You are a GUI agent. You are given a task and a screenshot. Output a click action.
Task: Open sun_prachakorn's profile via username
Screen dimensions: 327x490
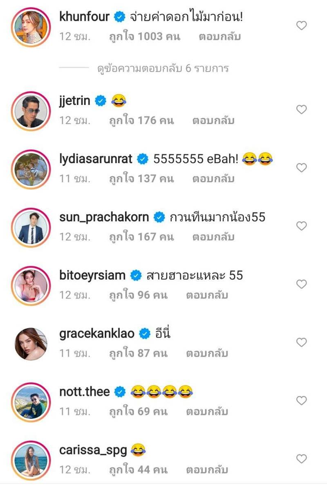coord(104,217)
